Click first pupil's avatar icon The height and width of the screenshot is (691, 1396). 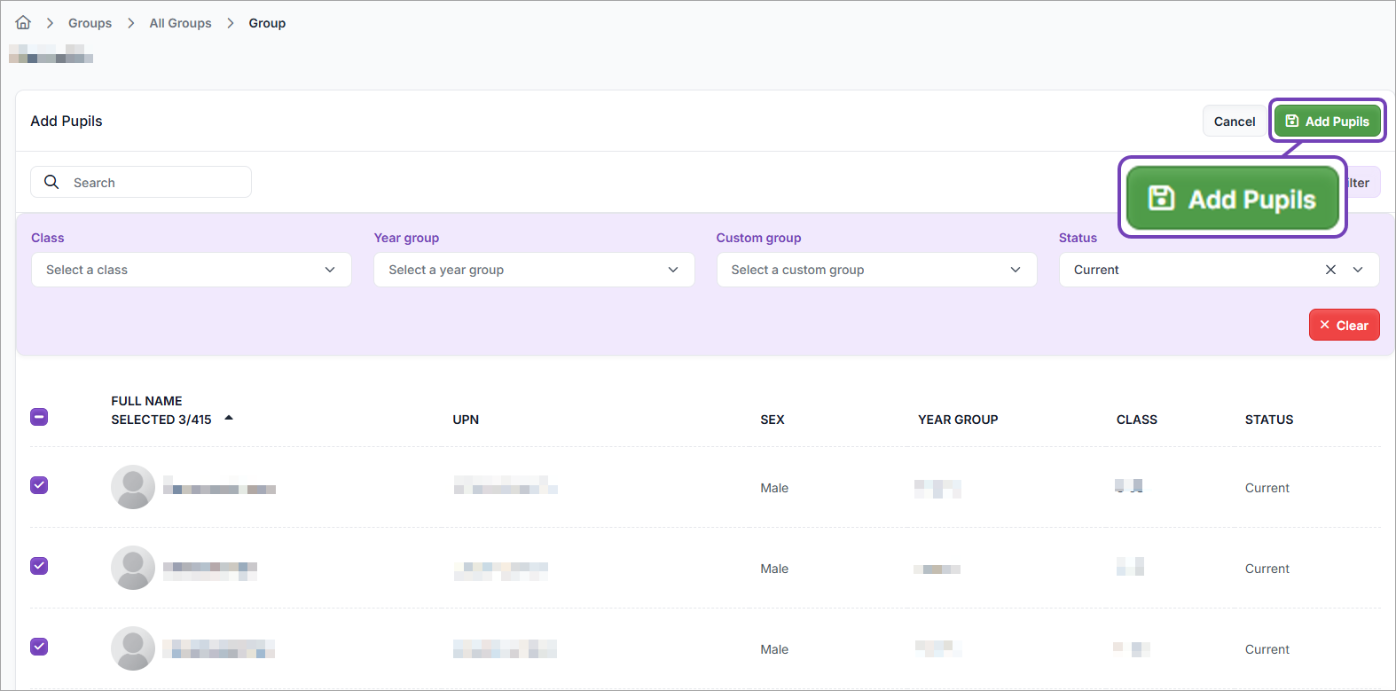133,487
